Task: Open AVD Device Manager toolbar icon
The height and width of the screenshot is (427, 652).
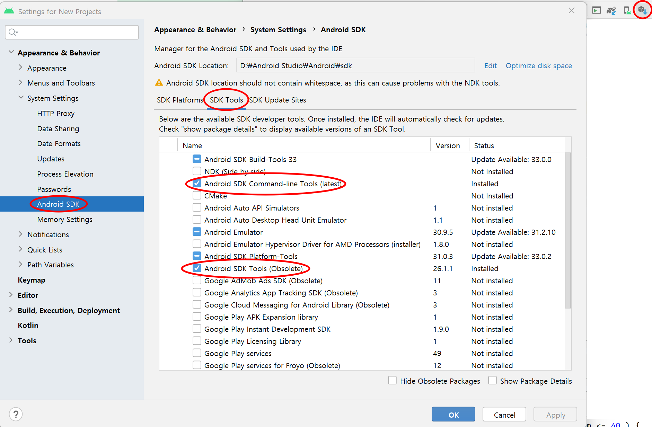Action: pos(627,10)
